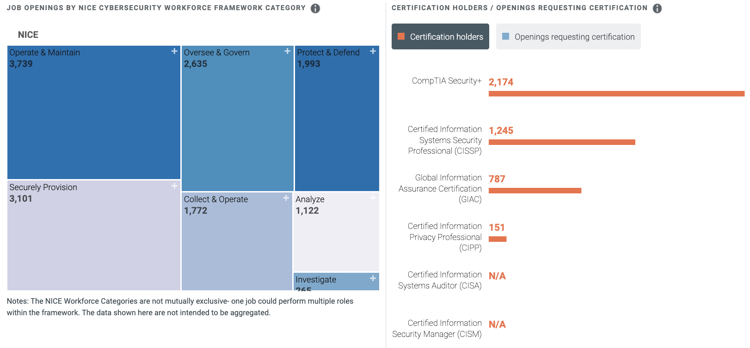The height and width of the screenshot is (348, 750).
Task: Click plus icon on Securely Provision tile
Action: click(x=174, y=186)
